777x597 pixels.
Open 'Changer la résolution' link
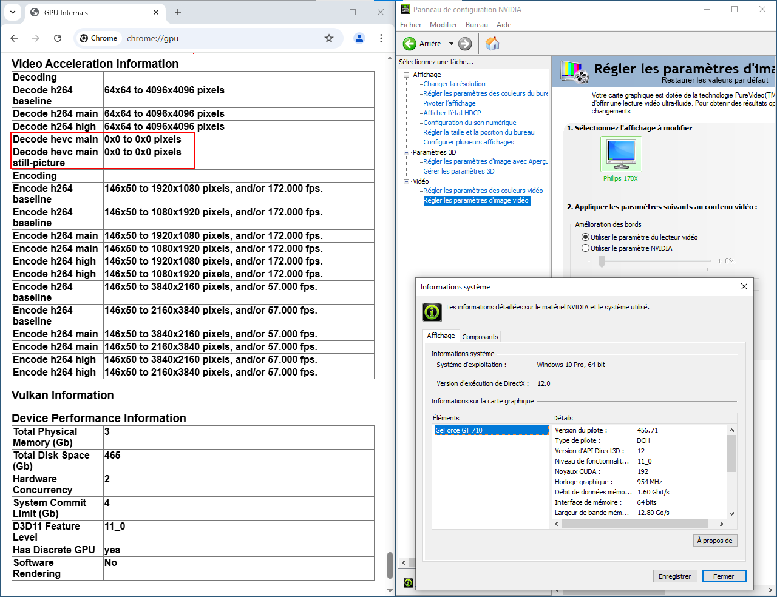[454, 84]
